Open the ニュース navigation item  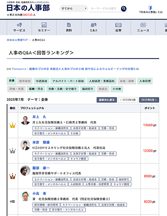pos(143,28)
